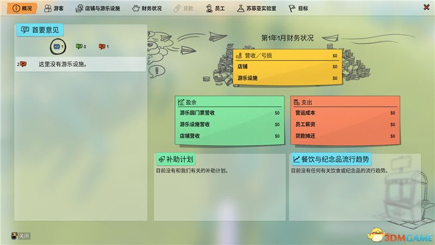Click the worker icon on the 员工 tab
Viewport: 435px width, 245px height.
coord(209,8)
